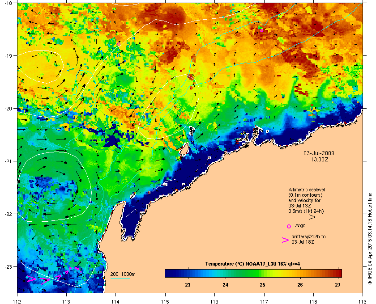Click the Argo float marker near 114E 18.8S

tap(119, 44)
